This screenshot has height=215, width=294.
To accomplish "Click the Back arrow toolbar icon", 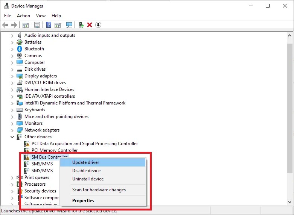I will 5,25.
